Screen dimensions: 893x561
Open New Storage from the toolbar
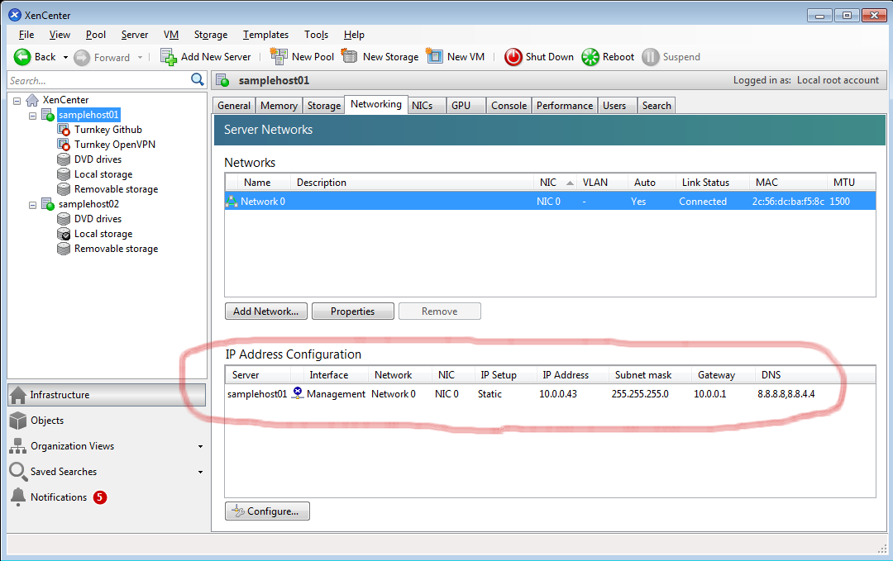point(350,57)
